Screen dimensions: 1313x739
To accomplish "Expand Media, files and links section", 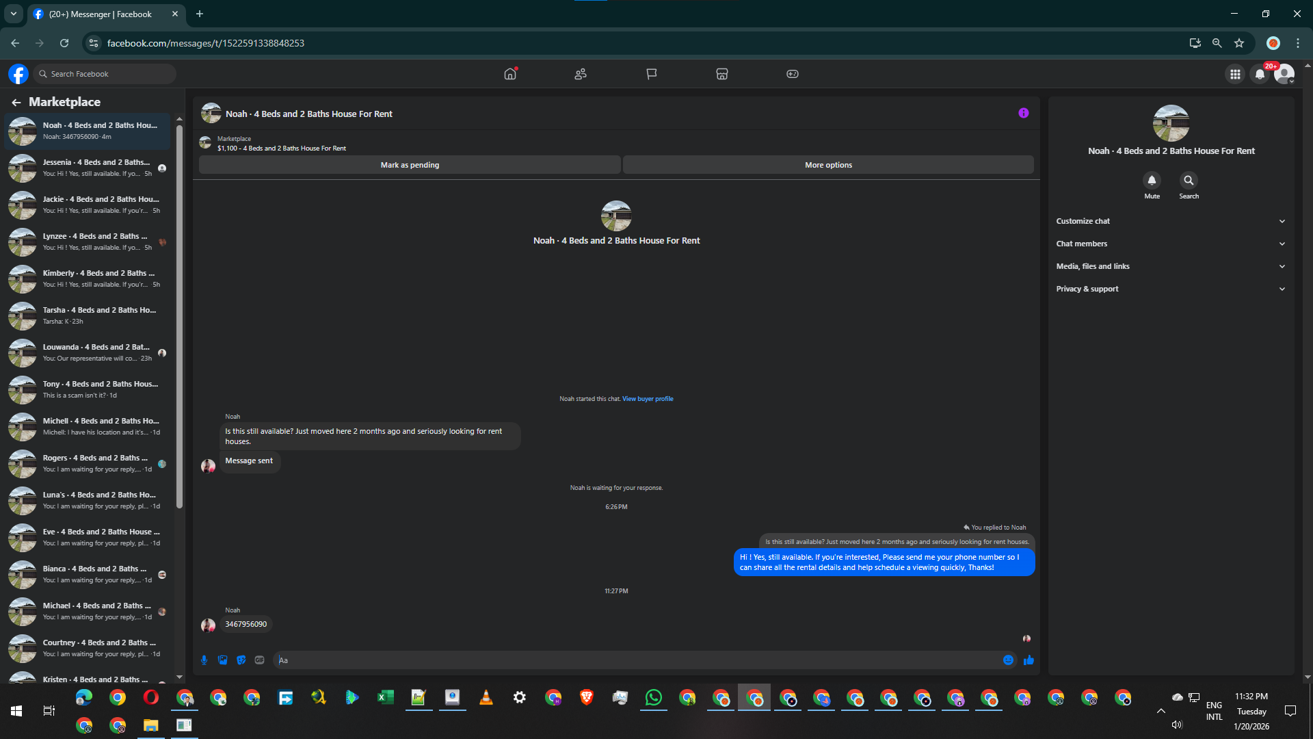I will (1171, 266).
